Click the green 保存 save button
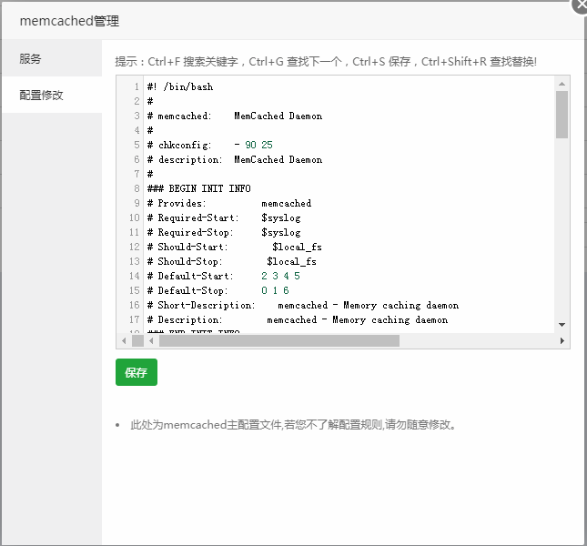Viewport: 587px width, 546px height. [137, 372]
